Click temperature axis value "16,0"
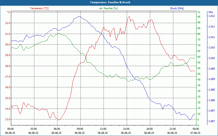This screenshot has height=136, width=218. (8, 87)
